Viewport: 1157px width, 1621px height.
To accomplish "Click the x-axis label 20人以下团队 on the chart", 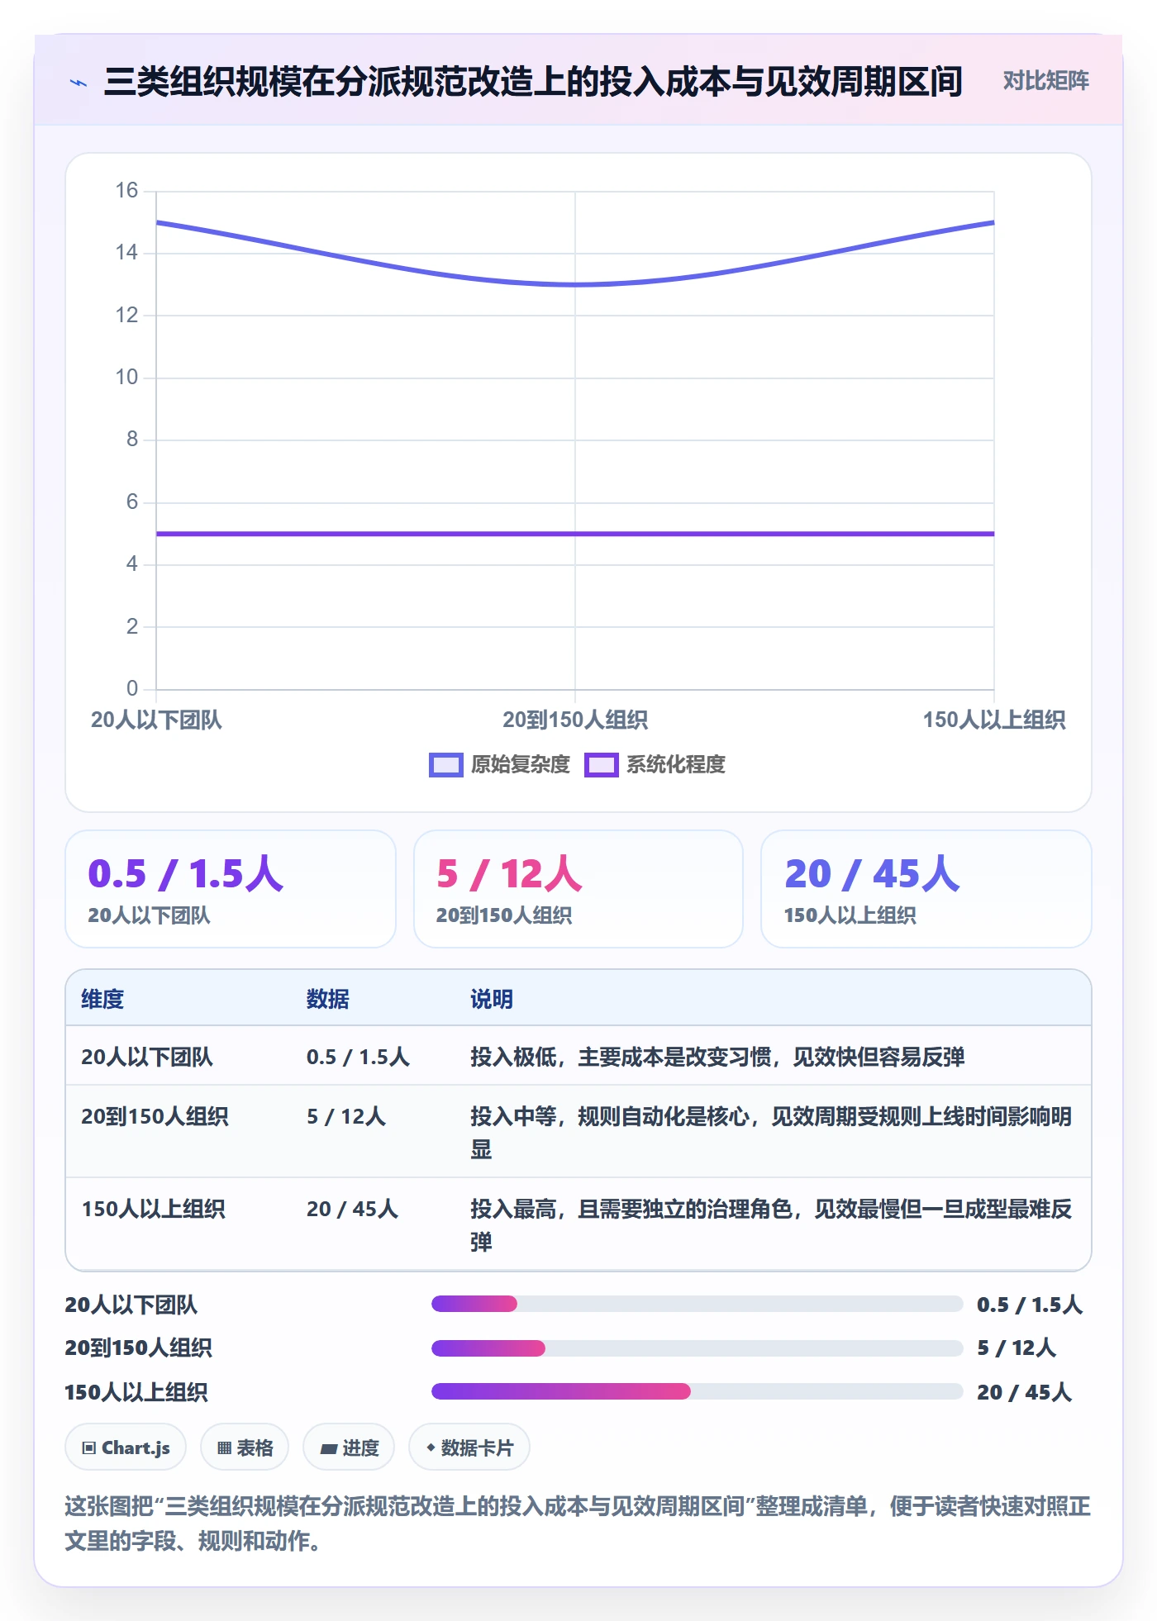I will pos(156,720).
